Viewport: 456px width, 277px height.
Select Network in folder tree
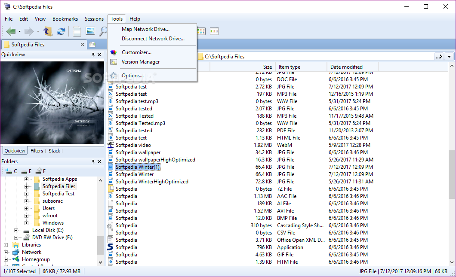click(32, 252)
